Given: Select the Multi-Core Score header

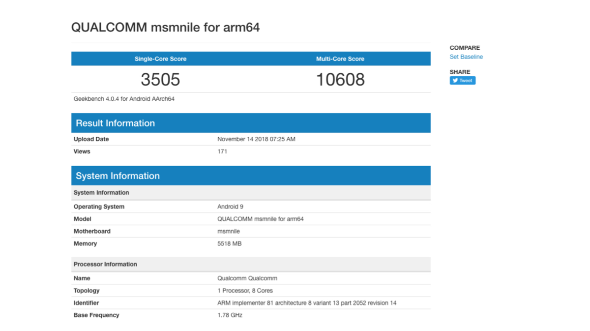Looking at the screenshot, I should (340, 59).
